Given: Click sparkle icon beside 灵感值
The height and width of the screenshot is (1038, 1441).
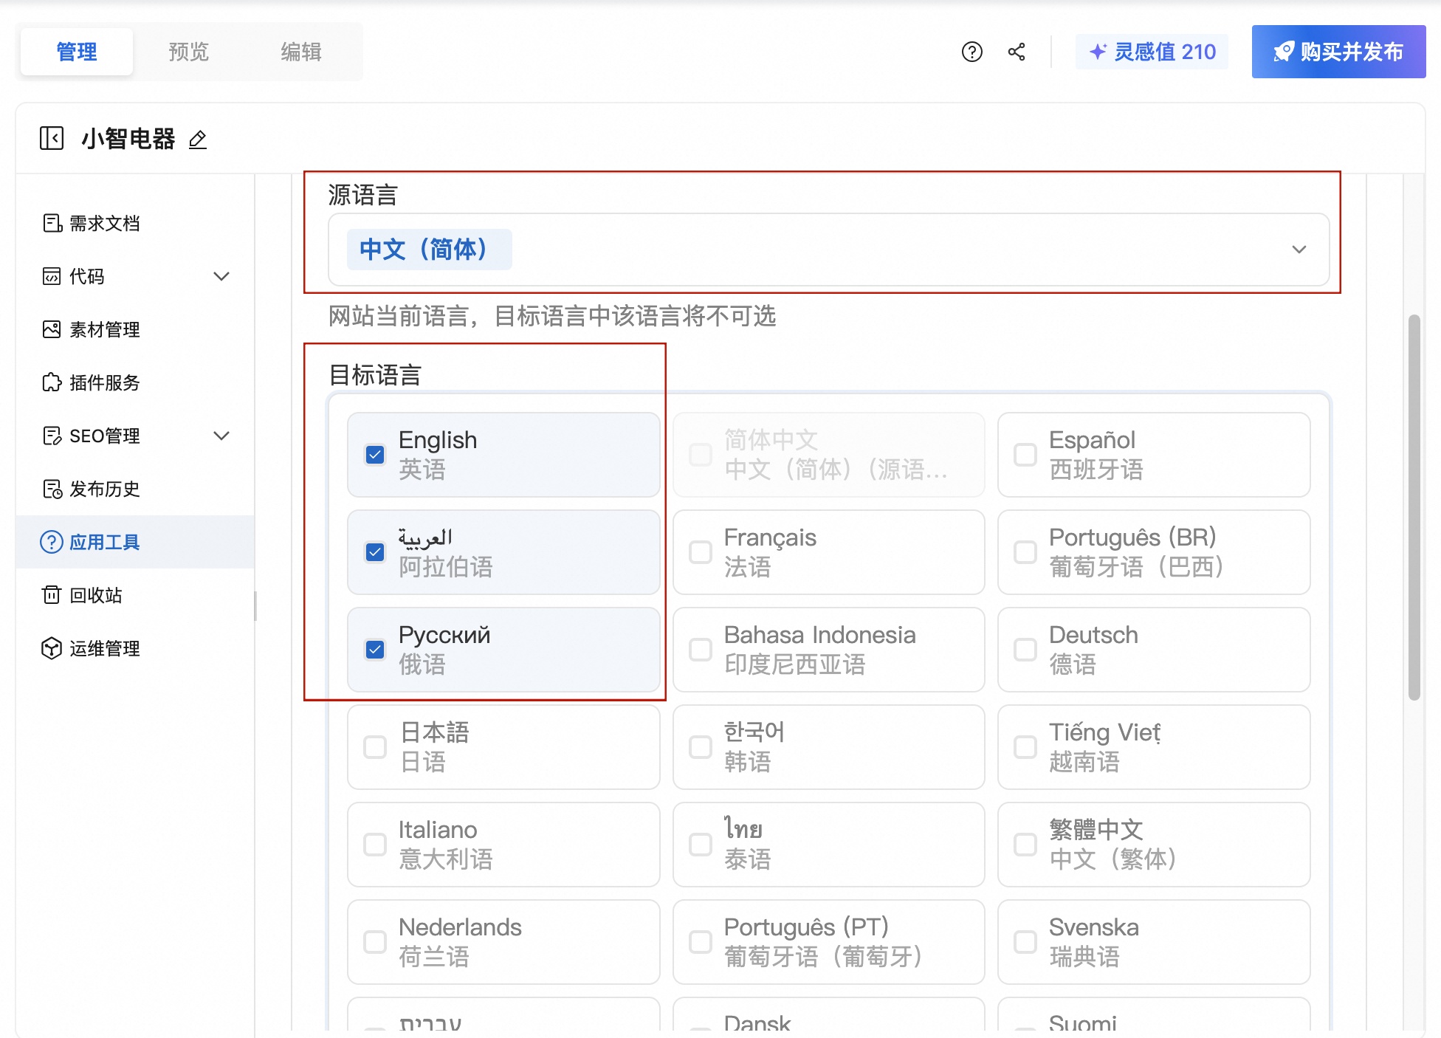Looking at the screenshot, I should point(1098,52).
